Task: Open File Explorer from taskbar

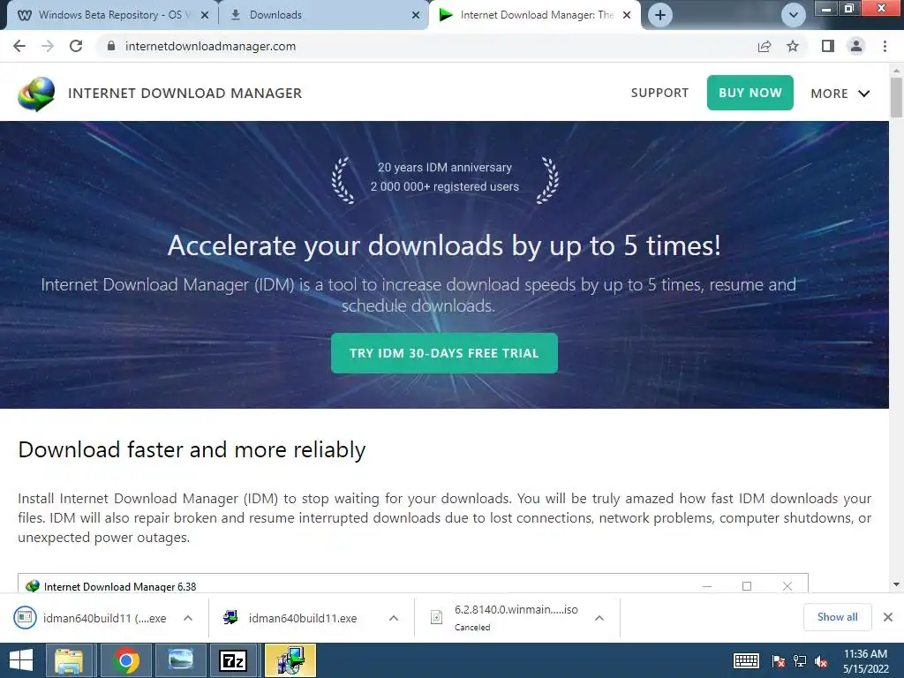Action: coord(69,660)
